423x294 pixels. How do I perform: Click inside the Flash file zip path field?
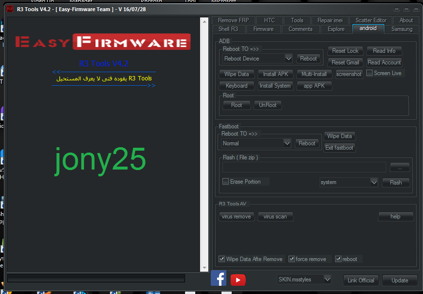click(x=304, y=167)
